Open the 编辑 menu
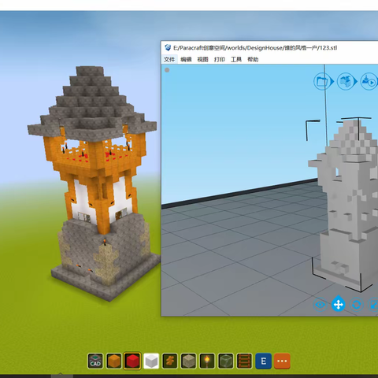The height and width of the screenshot is (378, 378). point(186,59)
